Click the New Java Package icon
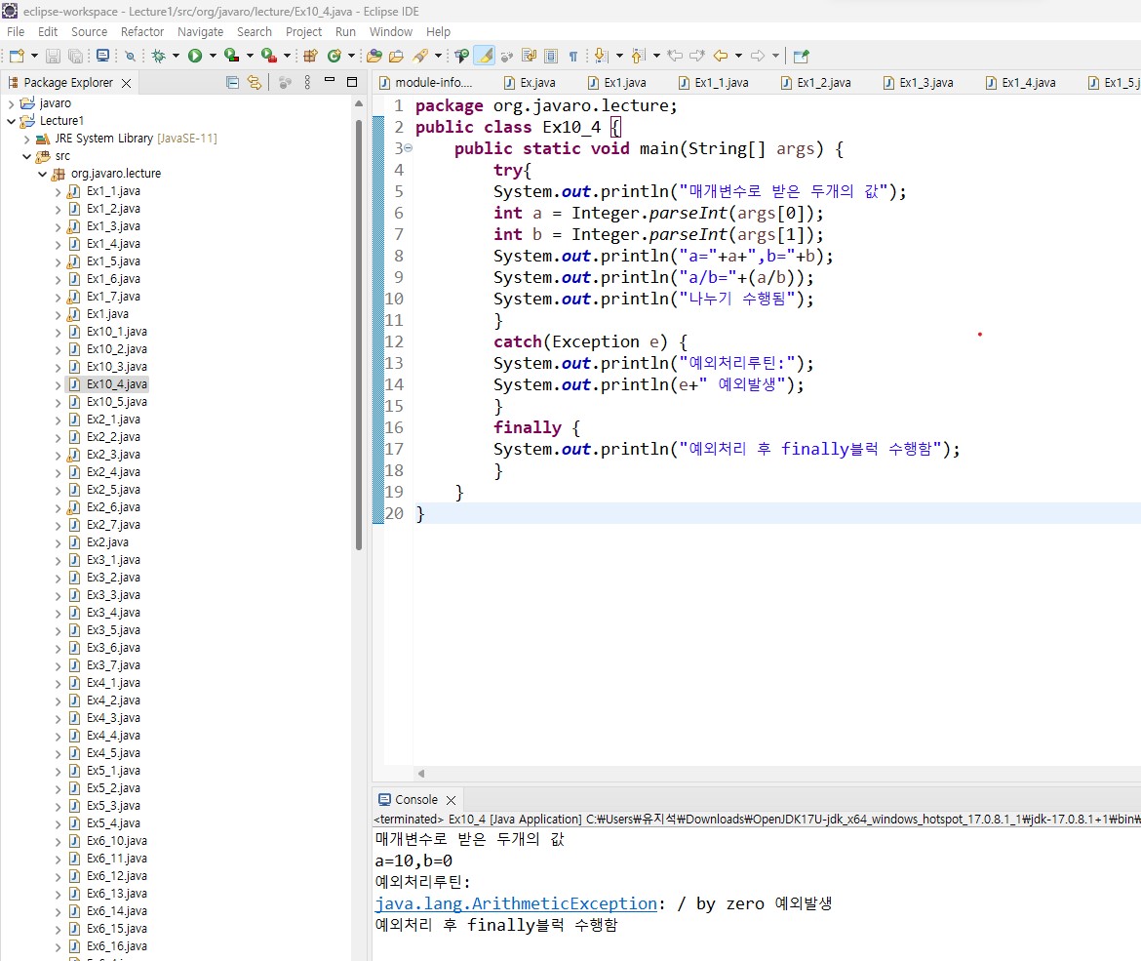The image size is (1141, 961). tap(310, 56)
